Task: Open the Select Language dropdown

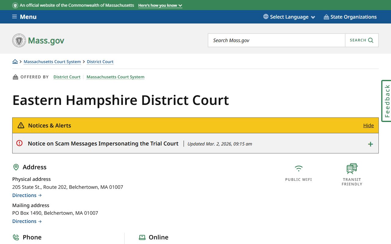Action: [289, 17]
